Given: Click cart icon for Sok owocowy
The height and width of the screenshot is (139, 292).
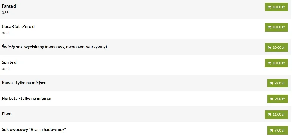Looking at the screenshot, I should pyautogui.click(x=271, y=130).
